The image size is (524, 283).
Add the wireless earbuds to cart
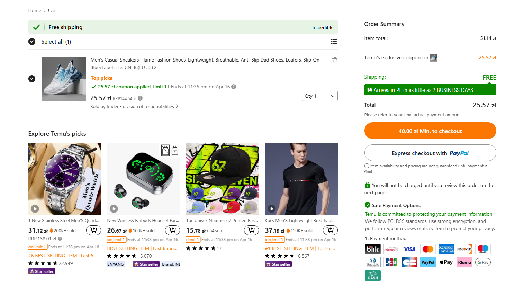click(x=172, y=230)
